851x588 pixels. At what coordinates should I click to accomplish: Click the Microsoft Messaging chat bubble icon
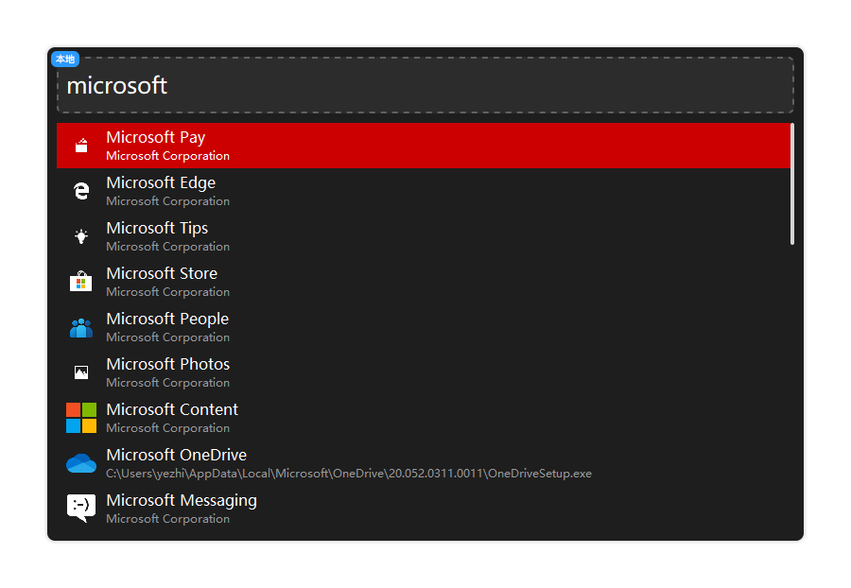81,509
